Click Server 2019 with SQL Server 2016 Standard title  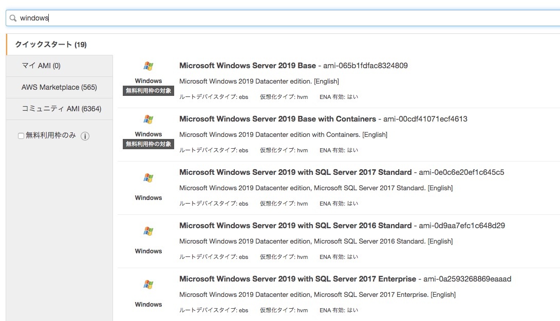[x=295, y=226]
